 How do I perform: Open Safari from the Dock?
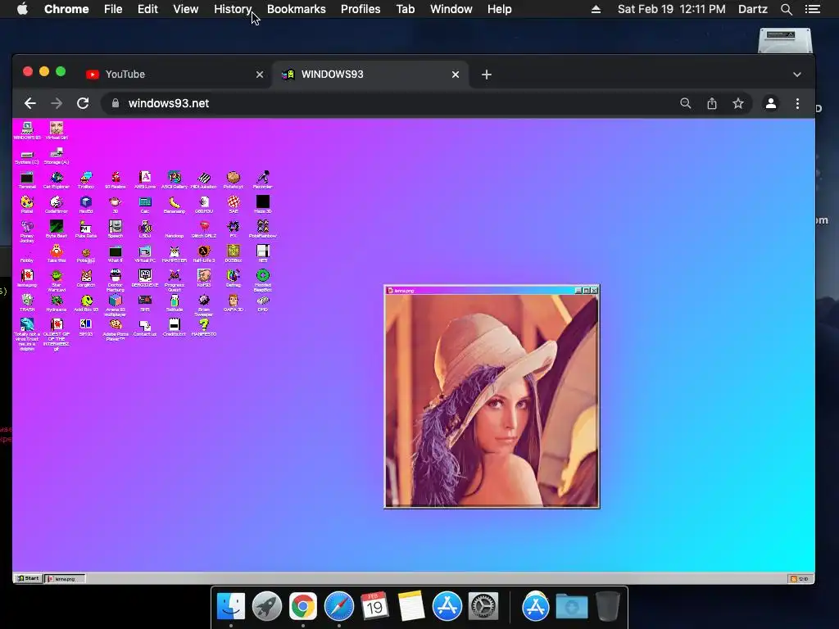[x=338, y=607]
